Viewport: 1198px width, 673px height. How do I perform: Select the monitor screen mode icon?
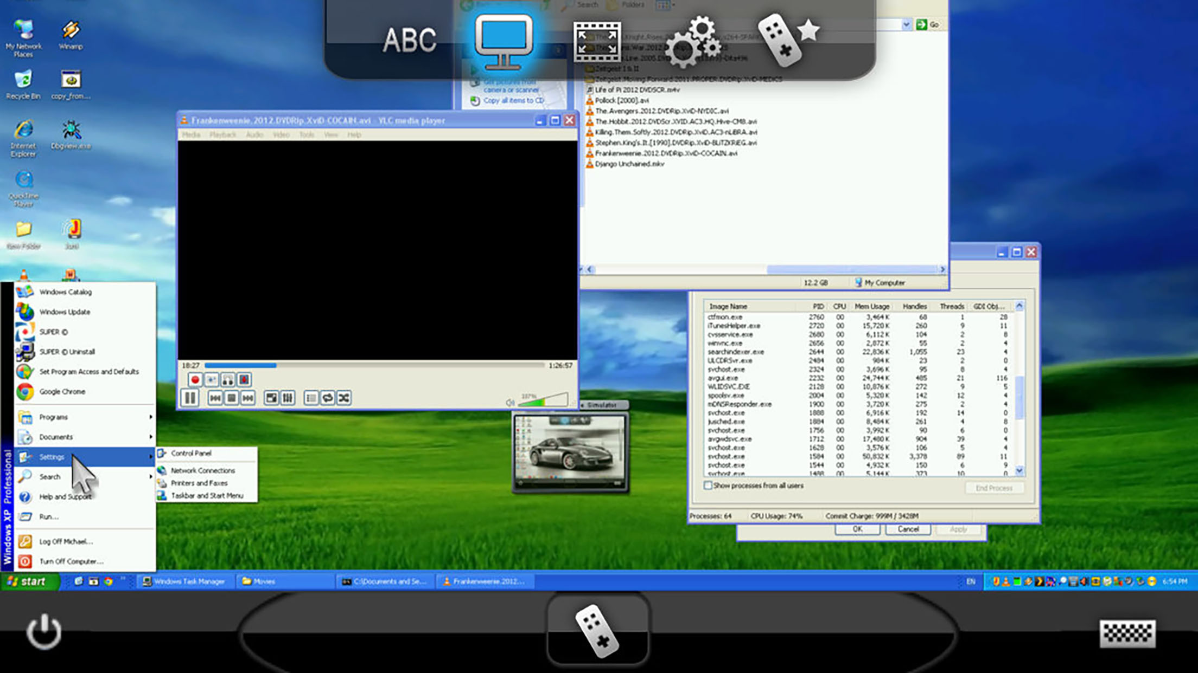[504, 42]
